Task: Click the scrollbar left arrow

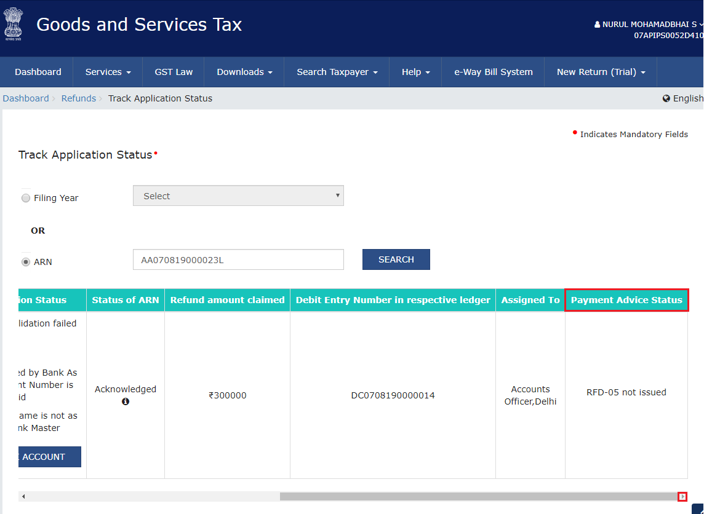Action: pyautogui.click(x=23, y=497)
